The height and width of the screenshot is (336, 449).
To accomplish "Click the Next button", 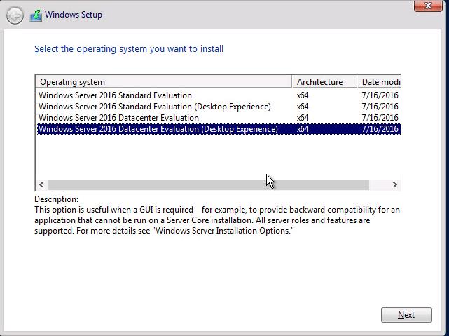I will coord(406,315).
